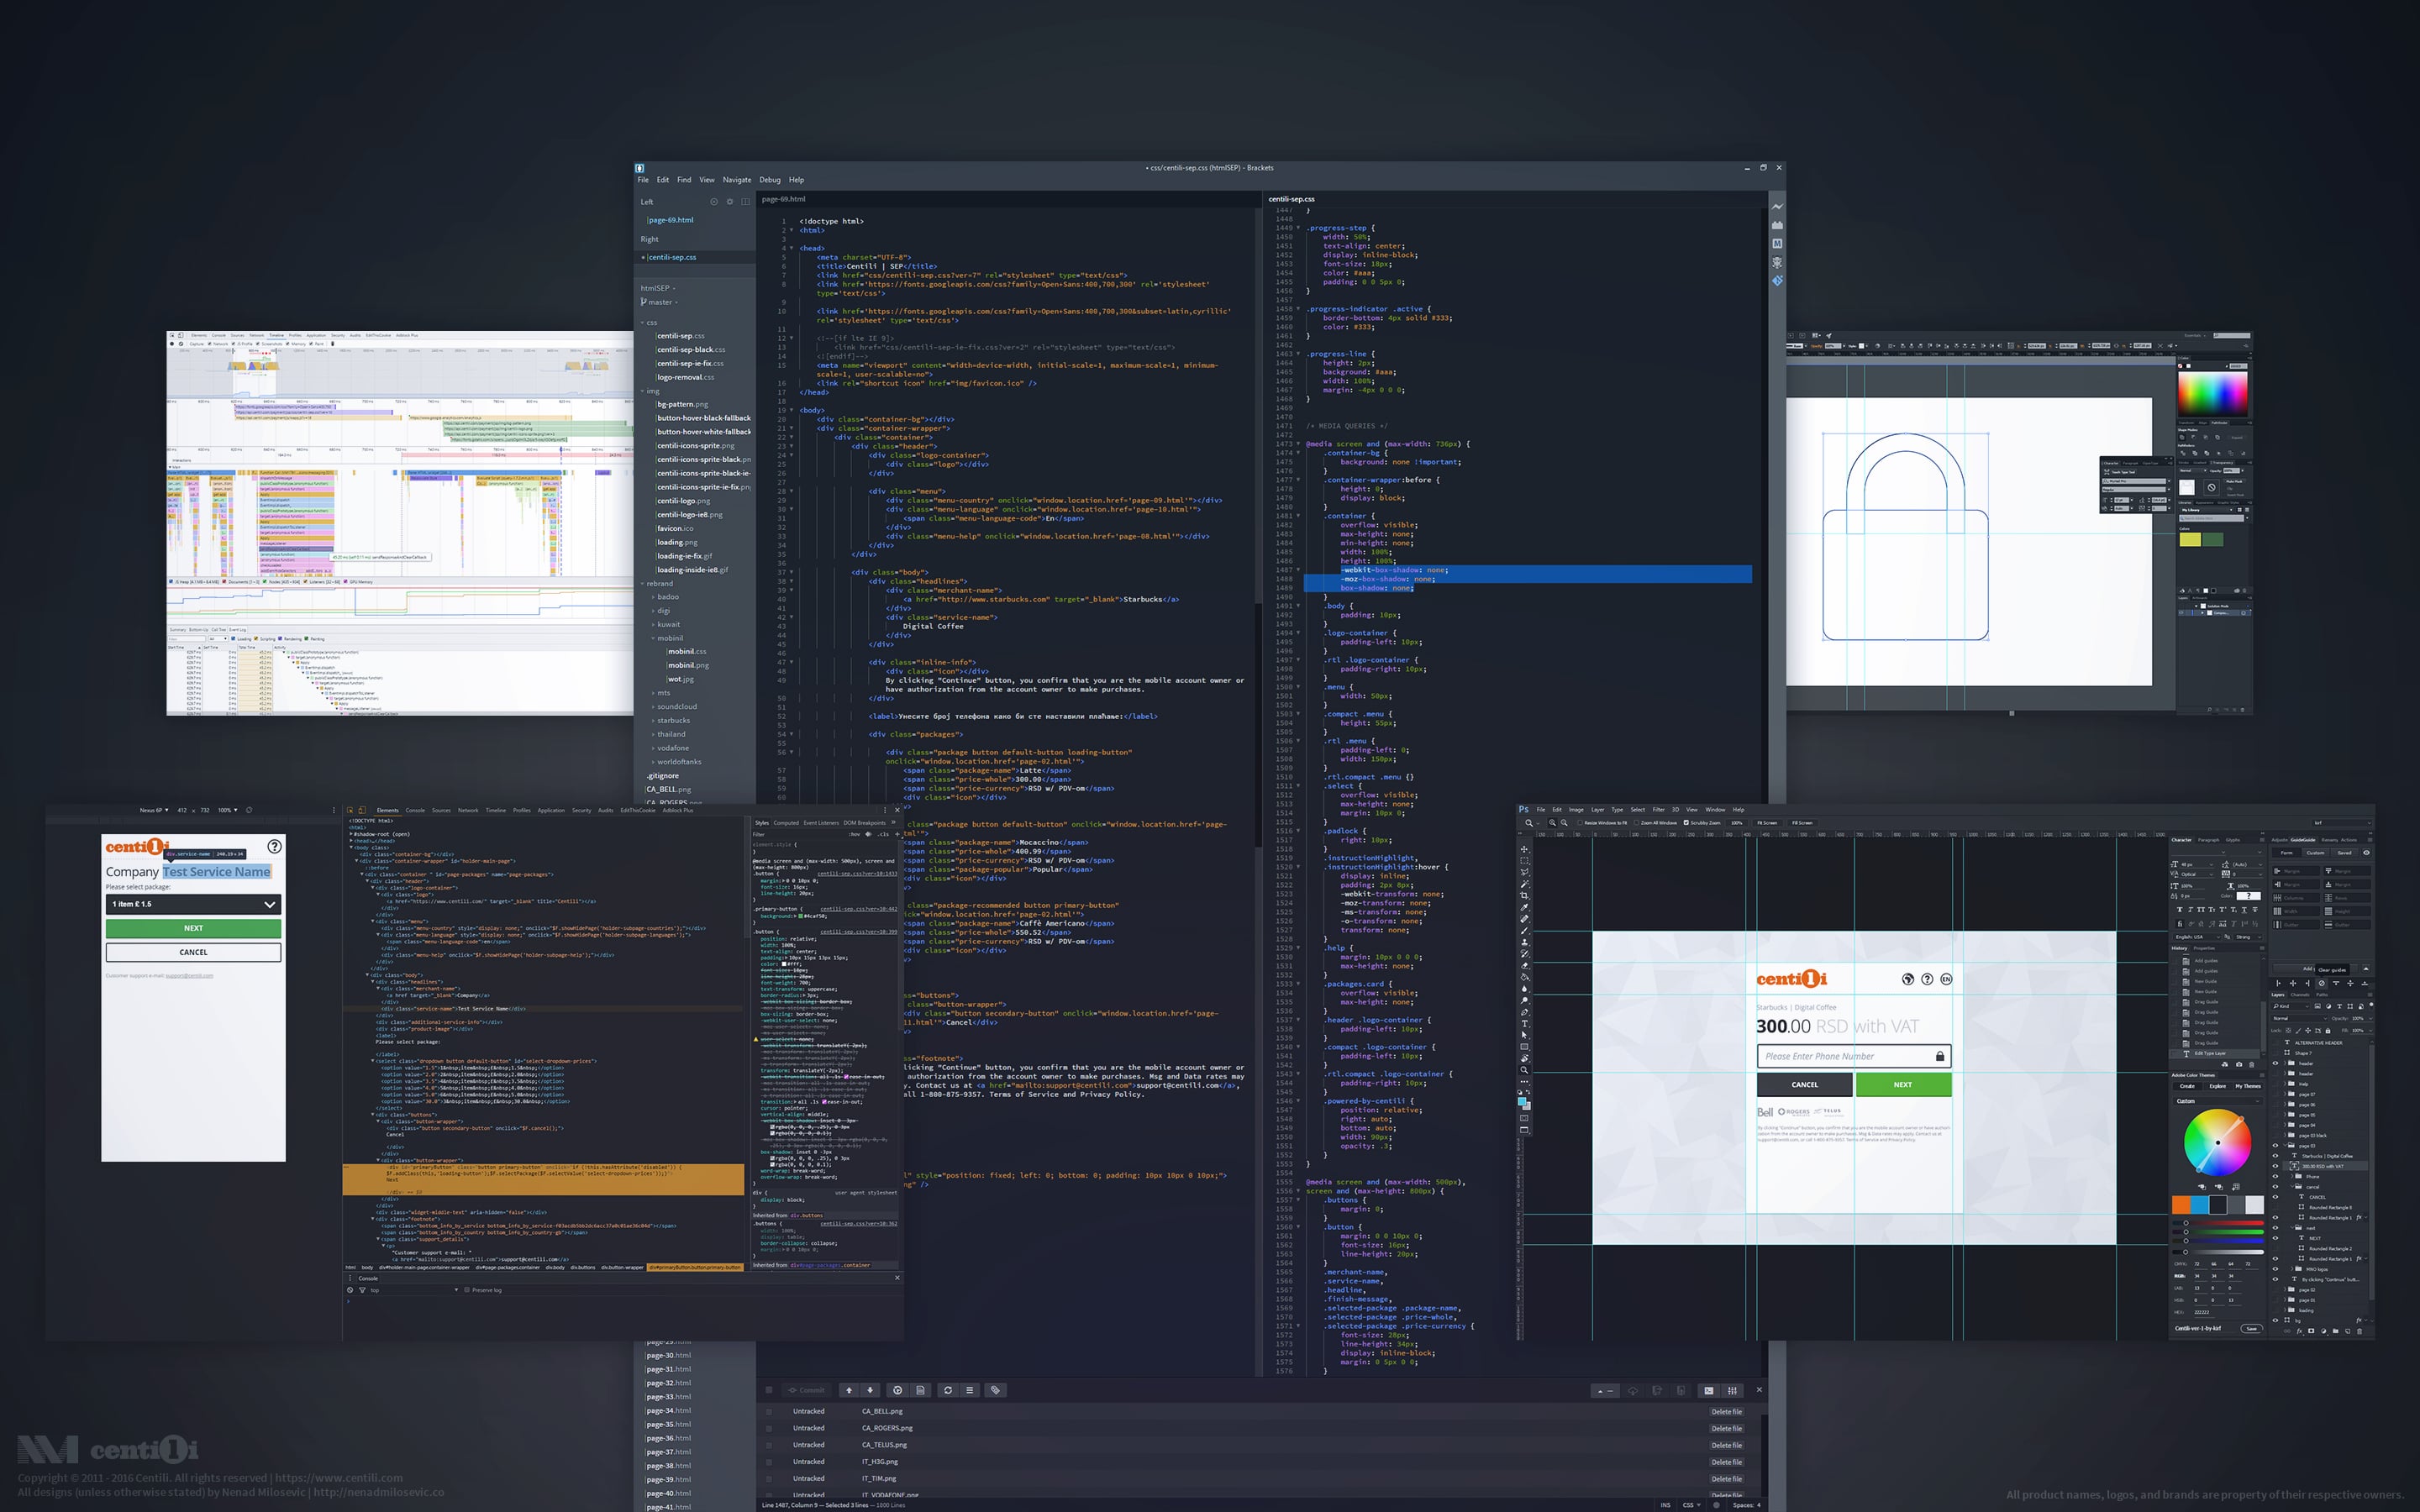
Task: Click Delete file for CA_ROGERS.png
Action: 1726,1428
